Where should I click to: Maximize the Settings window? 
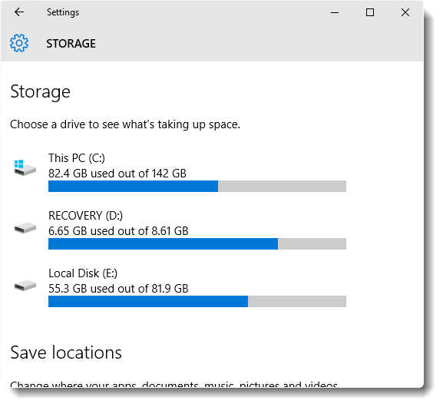pos(370,12)
